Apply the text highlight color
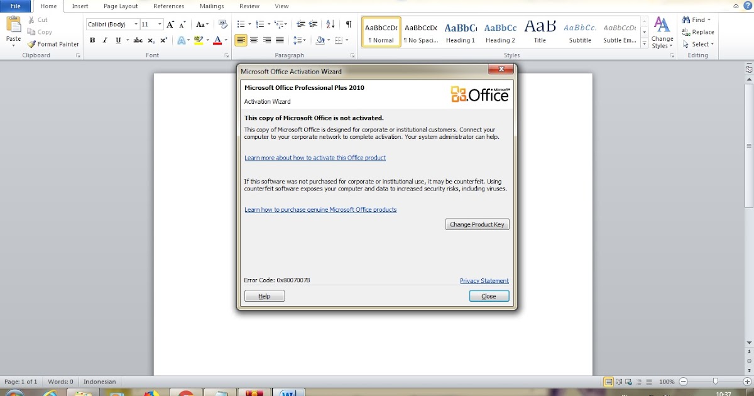This screenshot has height=396, width=754. pos(199,40)
